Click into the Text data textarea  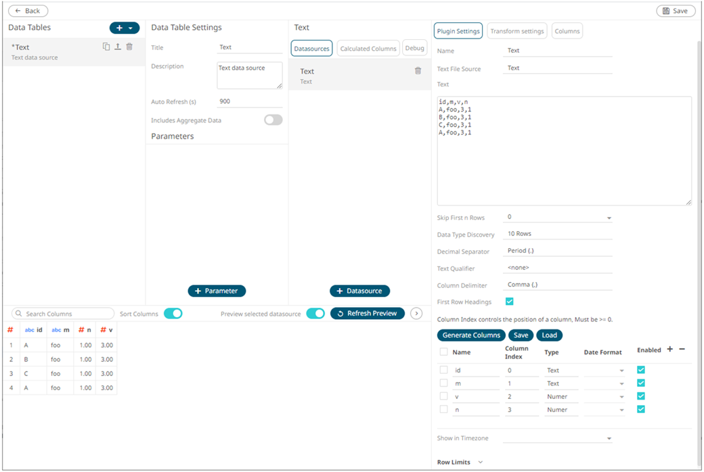pyautogui.click(x=565, y=151)
